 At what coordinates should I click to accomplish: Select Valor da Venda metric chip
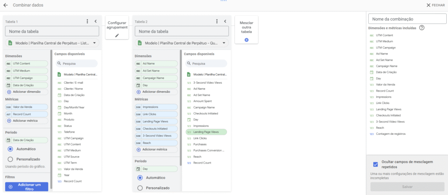(x=27, y=106)
